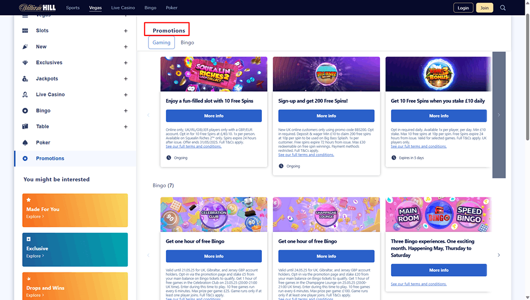Expand the Exclusives plus sign
The image size is (530, 300).
pos(126,63)
